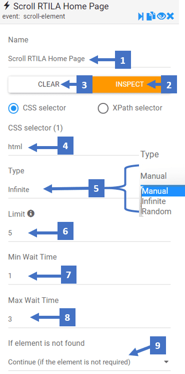This screenshot has height=374, width=185.
Task: Click the dropdown arrow beside Continue option
Action: (x=166, y=362)
